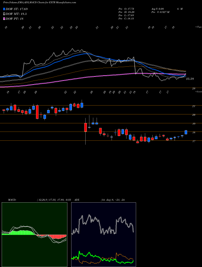Click the 'Pre V: 0.927 M' volume text
202x267 pixels.
click(x=160, y=12)
